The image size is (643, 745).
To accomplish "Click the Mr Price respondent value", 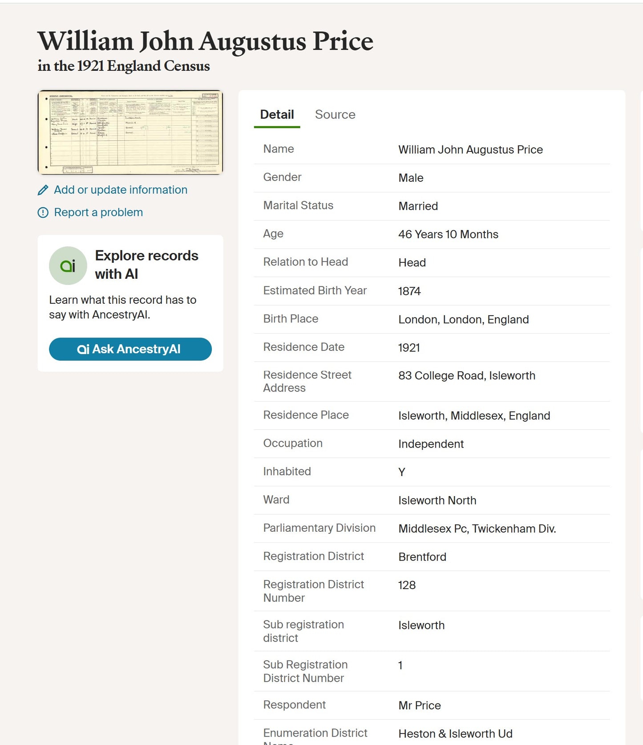I will [x=419, y=706].
